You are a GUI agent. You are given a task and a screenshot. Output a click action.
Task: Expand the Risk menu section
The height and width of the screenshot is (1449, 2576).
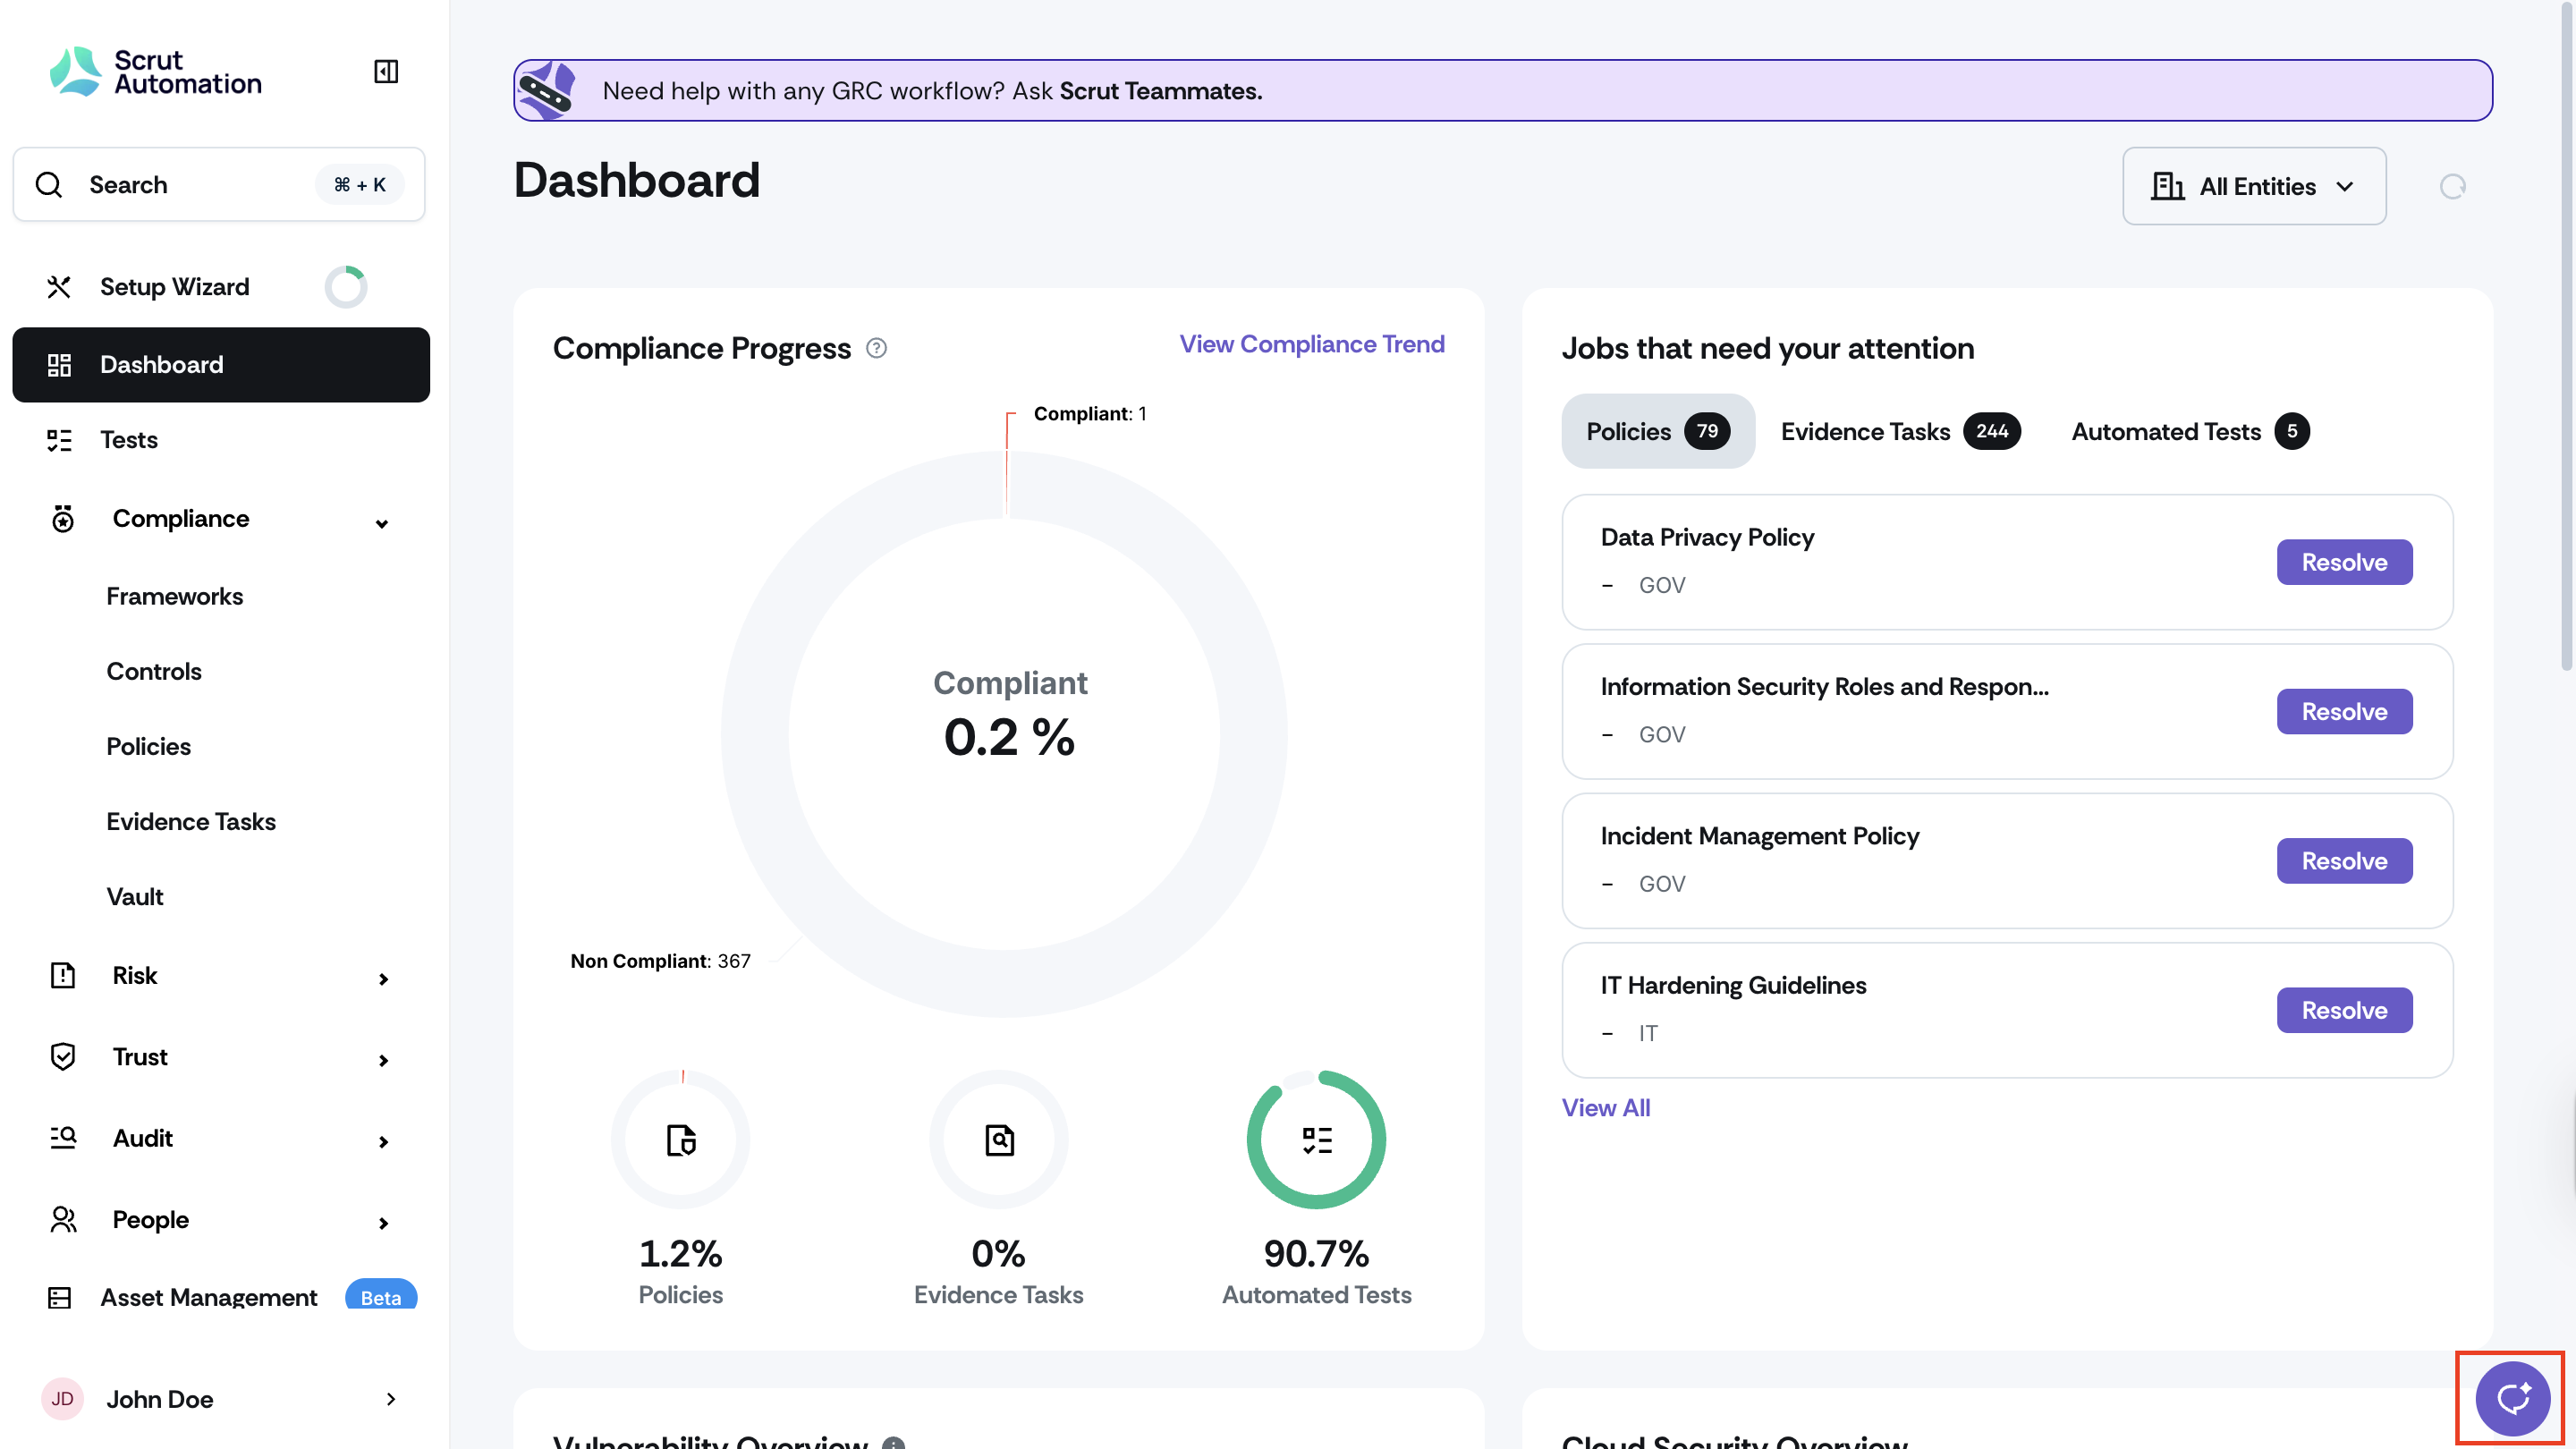click(383, 978)
